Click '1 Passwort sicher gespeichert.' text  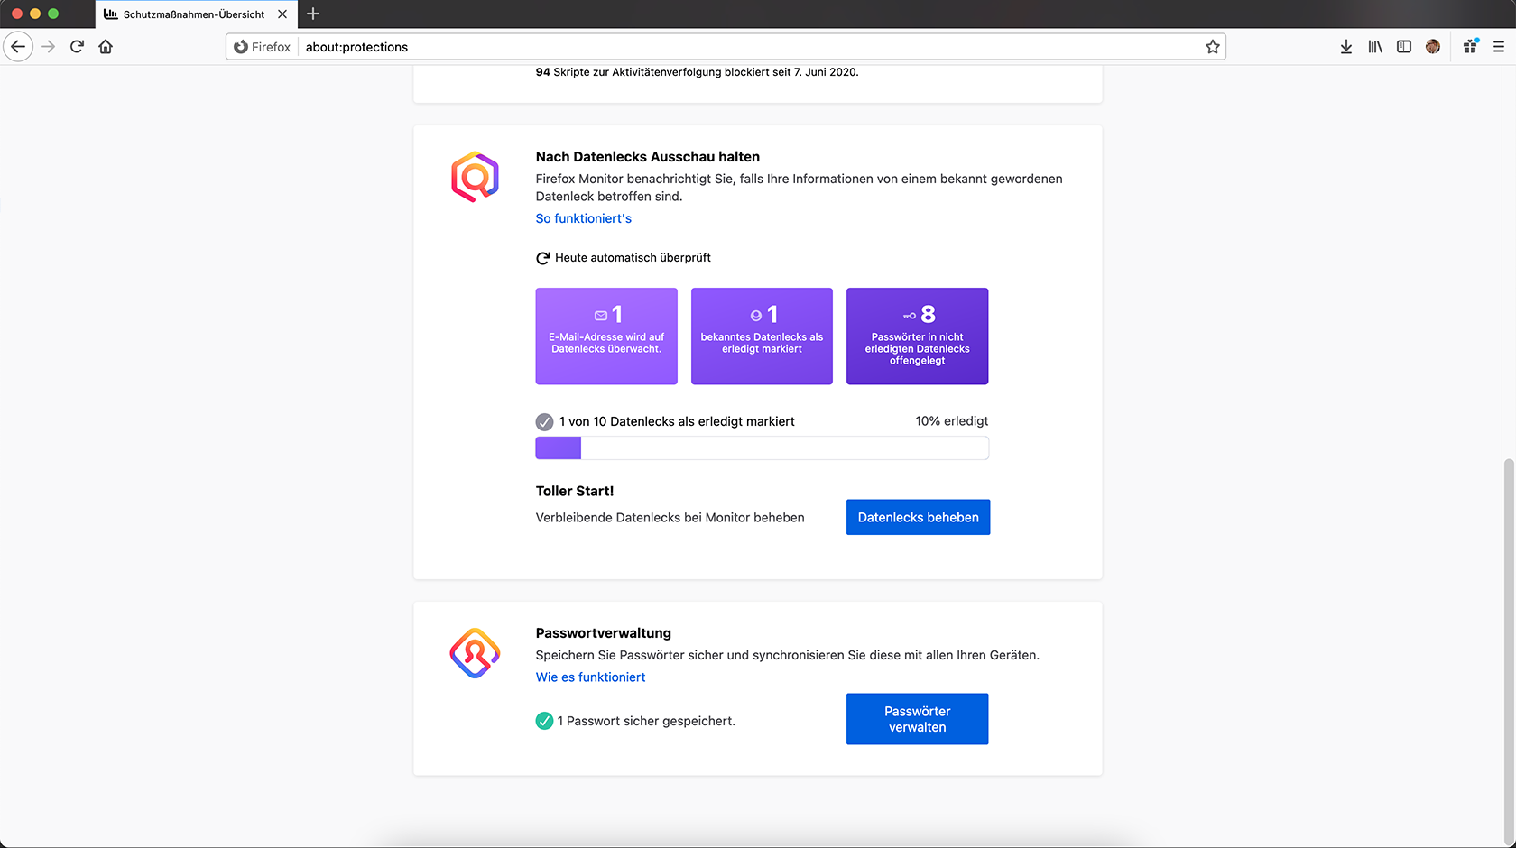click(646, 721)
